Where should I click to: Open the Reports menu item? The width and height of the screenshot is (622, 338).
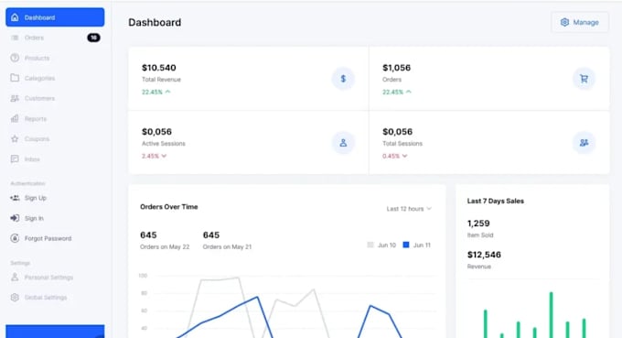(x=55, y=118)
